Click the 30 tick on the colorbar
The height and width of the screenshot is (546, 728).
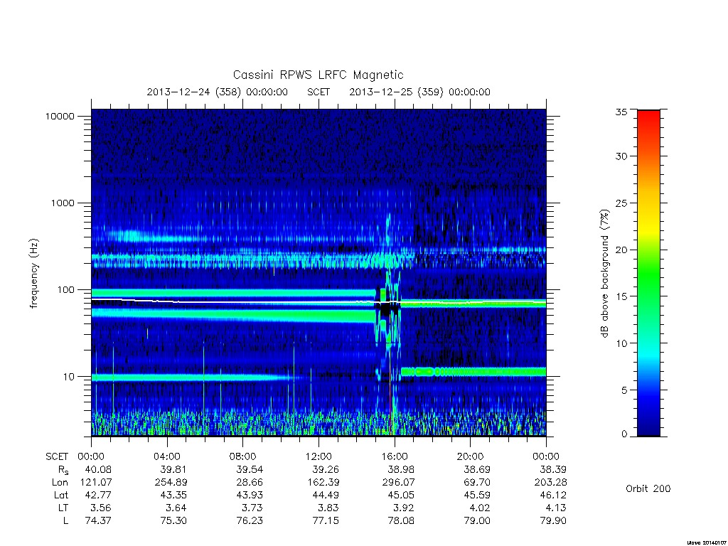coord(621,156)
